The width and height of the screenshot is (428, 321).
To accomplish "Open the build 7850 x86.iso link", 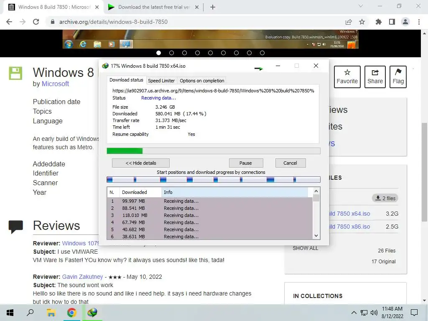I will point(350,227).
